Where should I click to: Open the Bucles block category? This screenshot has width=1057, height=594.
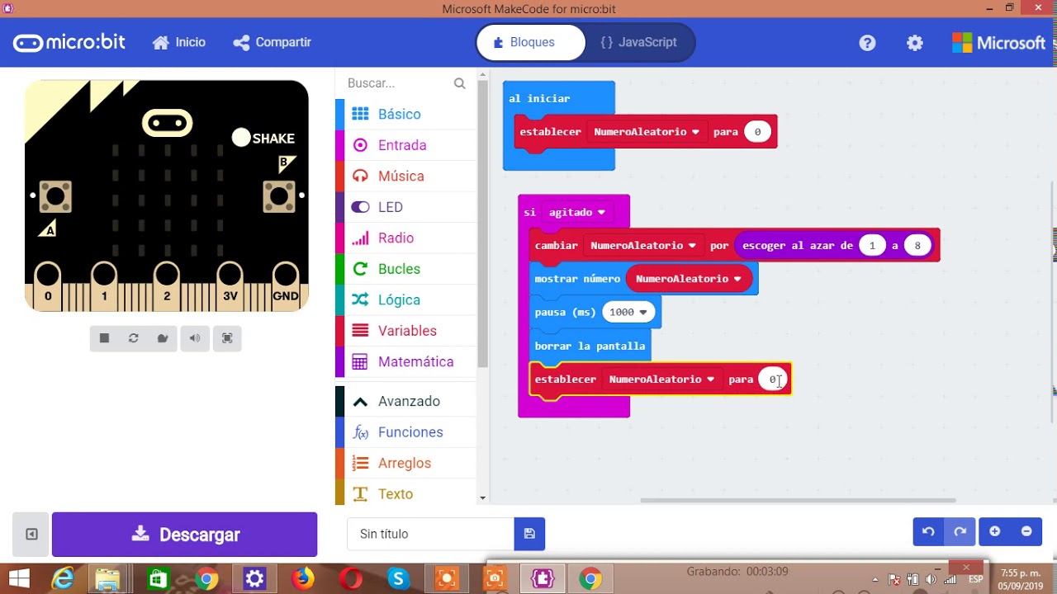click(x=405, y=269)
